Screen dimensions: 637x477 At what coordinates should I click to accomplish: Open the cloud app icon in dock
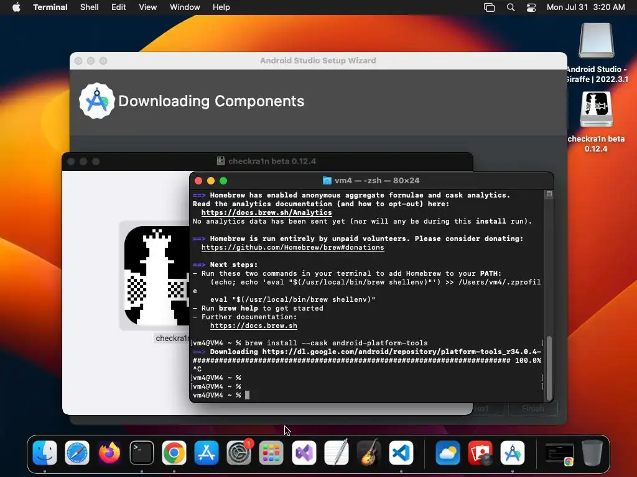tap(448, 453)
